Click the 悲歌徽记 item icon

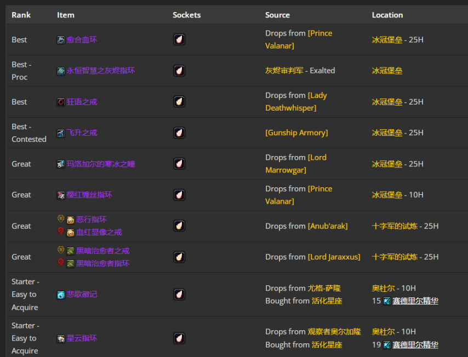[61, 295]
